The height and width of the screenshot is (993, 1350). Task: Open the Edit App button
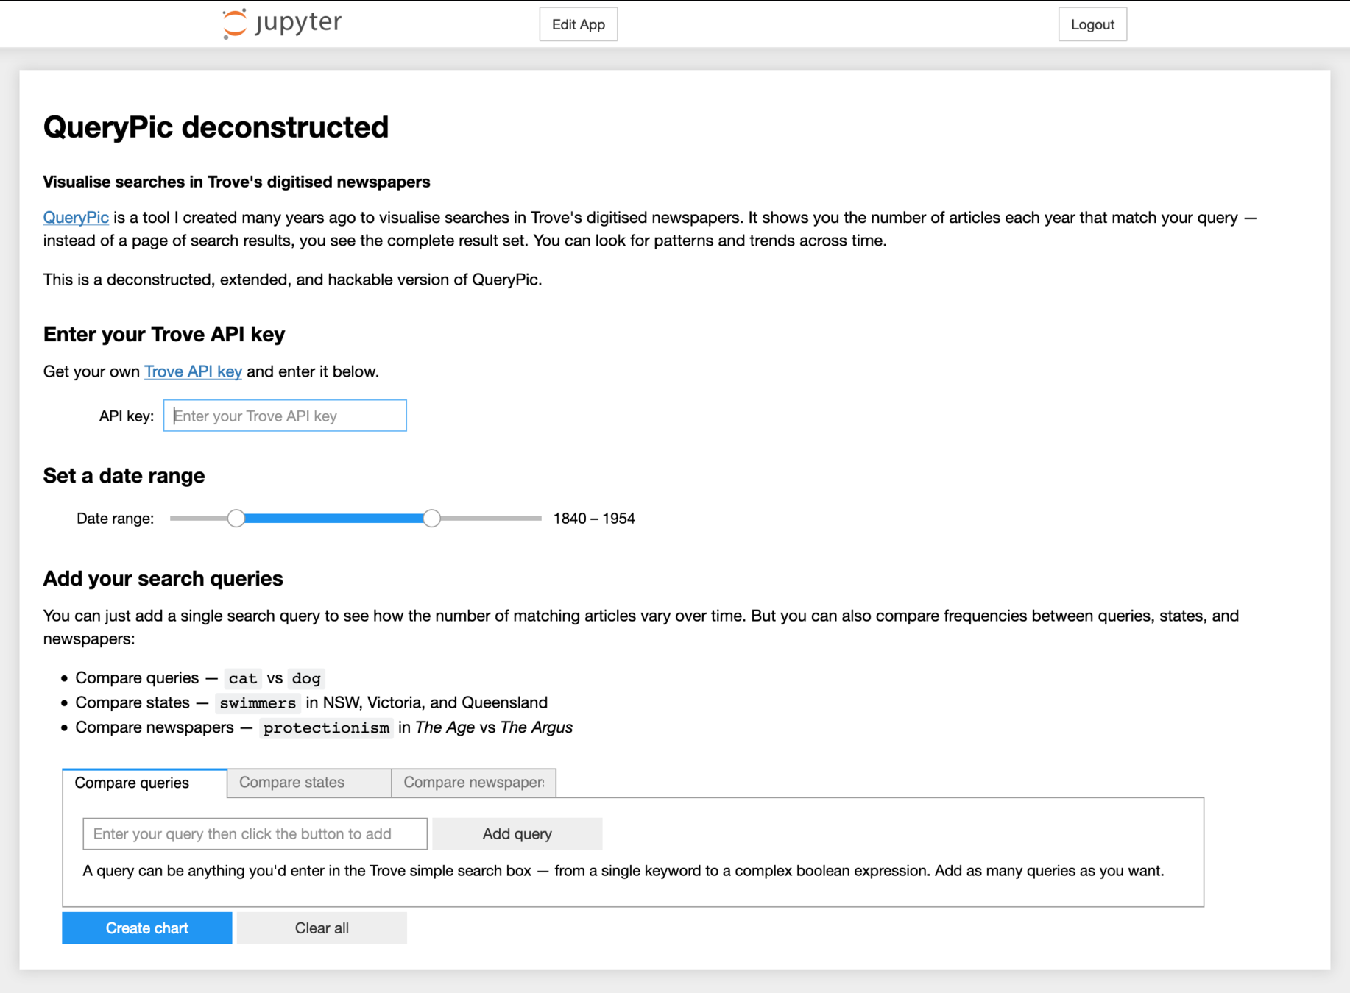click(x=579, y=24)
